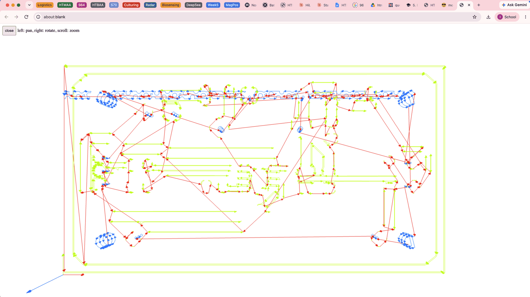This screenshot has width=530, height=297.
Task: Select the MagPos tab group
Action: (232, 5)
